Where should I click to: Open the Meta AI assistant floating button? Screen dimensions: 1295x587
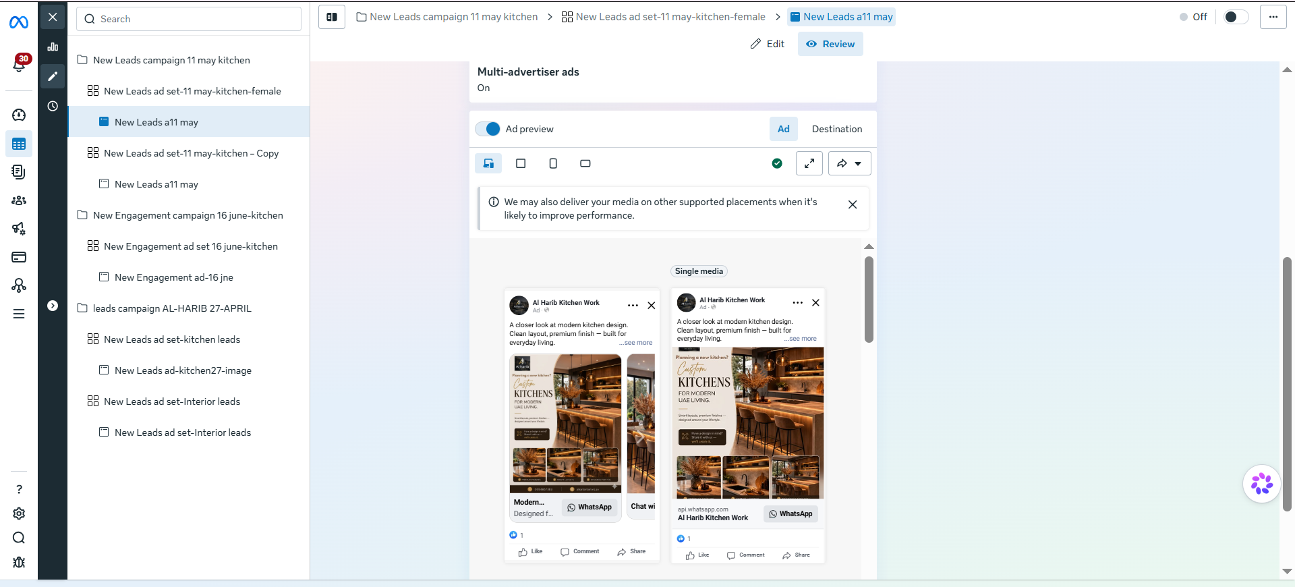1262,484
